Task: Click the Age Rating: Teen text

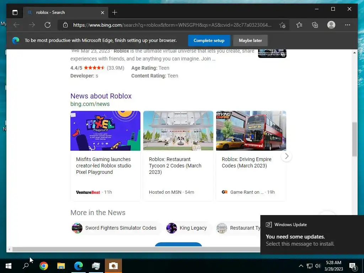Action: tap(150, 68)
